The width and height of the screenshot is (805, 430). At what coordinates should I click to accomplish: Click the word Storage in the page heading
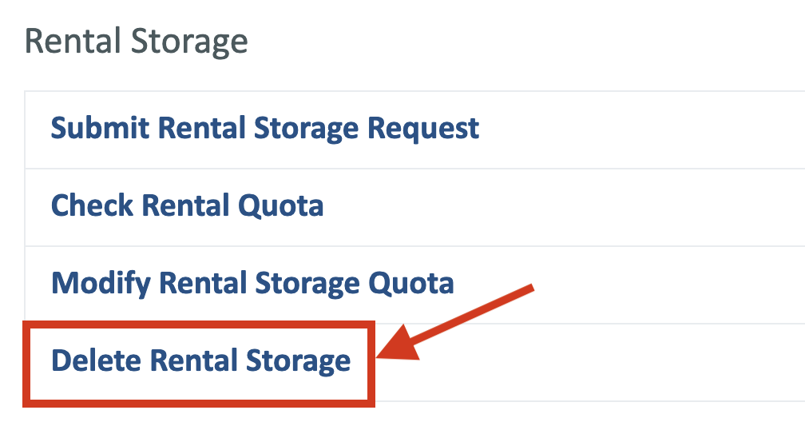[x=189, y=42]
